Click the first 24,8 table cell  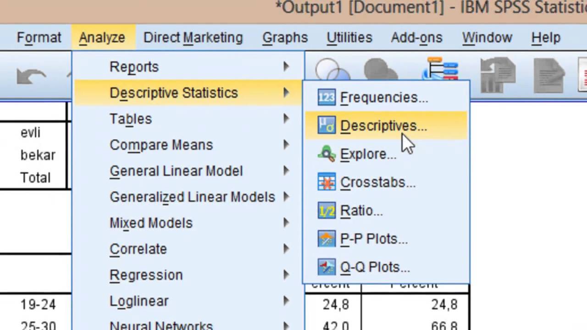(x=336, y=304)
